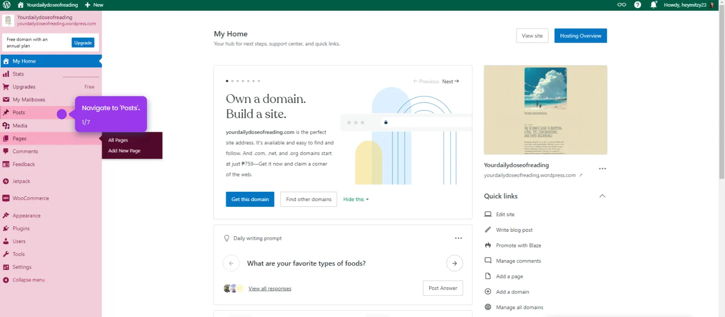This screenshot has width=725, height=317.
Task: Click the Comments bubble icon
Action: tap(6, 151)
